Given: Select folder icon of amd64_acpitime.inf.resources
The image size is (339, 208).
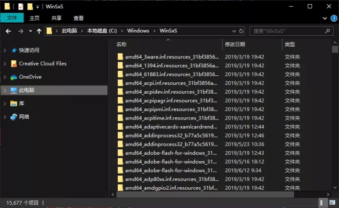Looking at the screenshot, I should (120, 118).
